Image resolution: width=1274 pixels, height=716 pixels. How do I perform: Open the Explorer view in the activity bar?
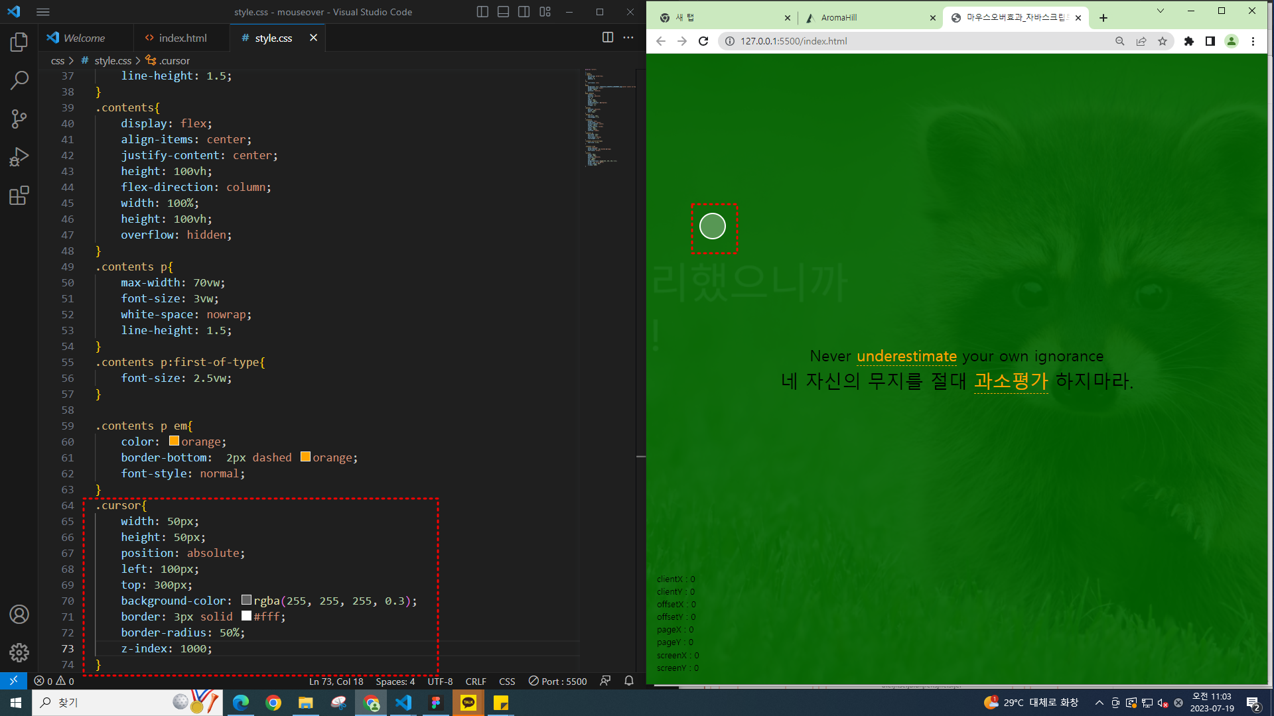pos(19,42)
